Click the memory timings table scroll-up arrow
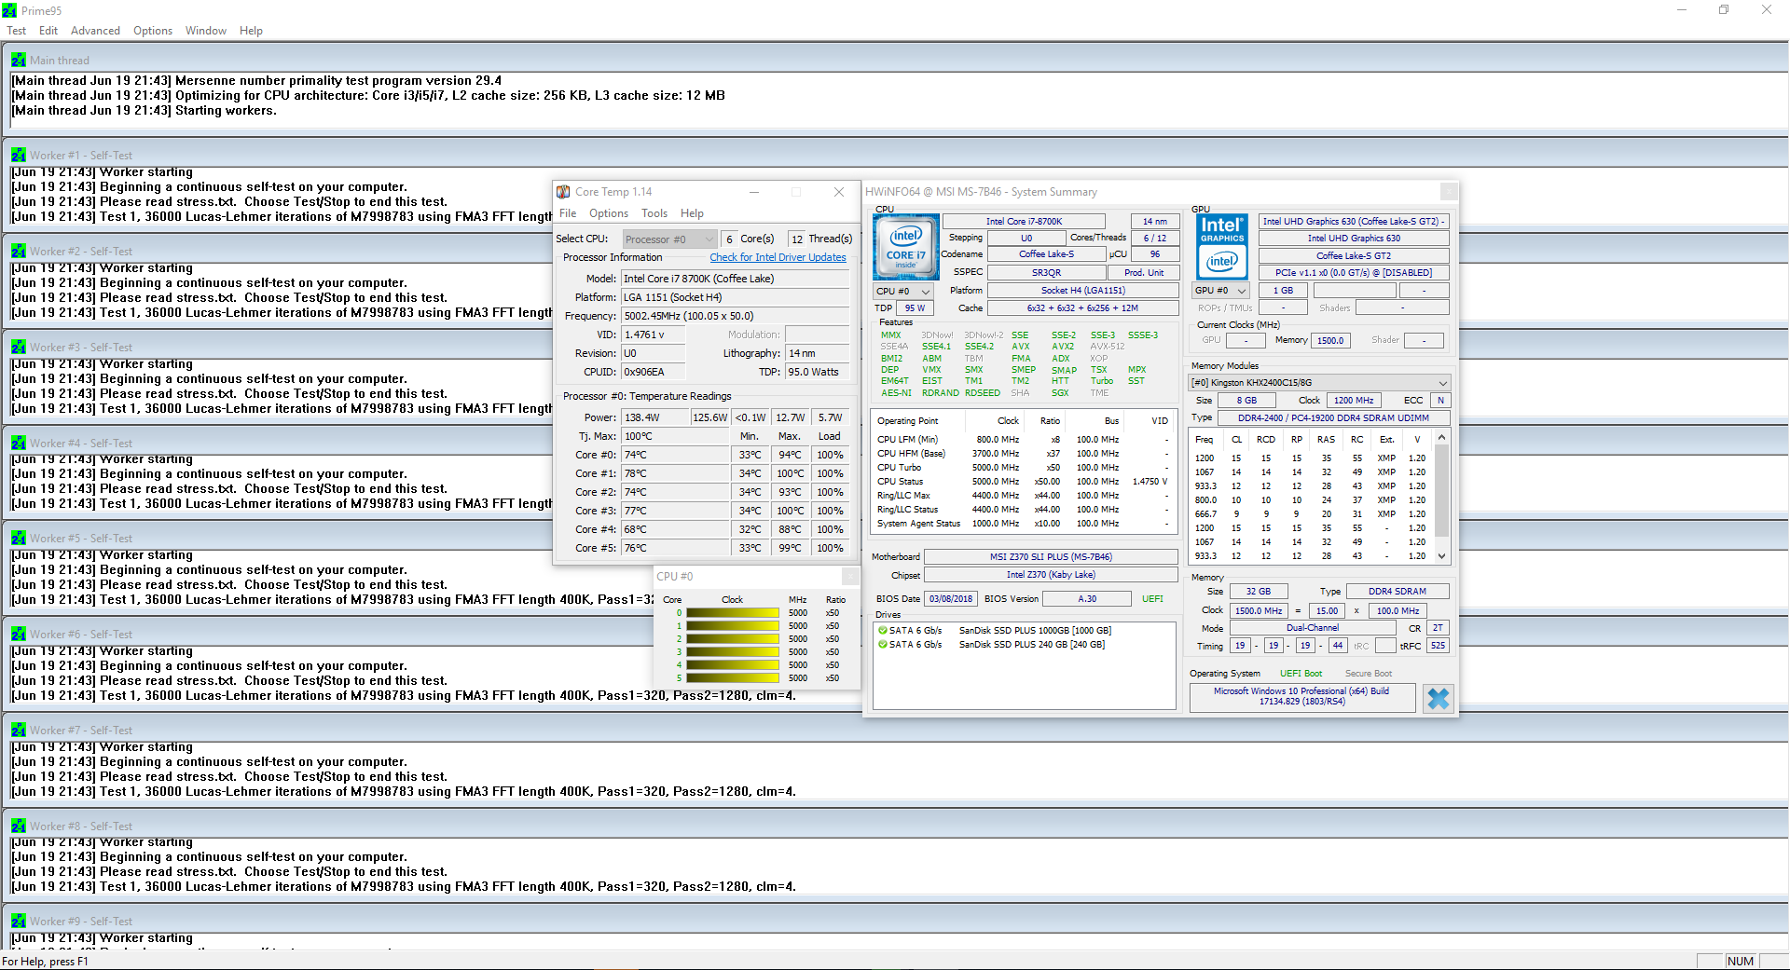This screenshot has height=970, width=1790. (x=1441, y=437)
